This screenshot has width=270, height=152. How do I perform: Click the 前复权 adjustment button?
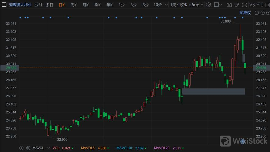[245, 13]
